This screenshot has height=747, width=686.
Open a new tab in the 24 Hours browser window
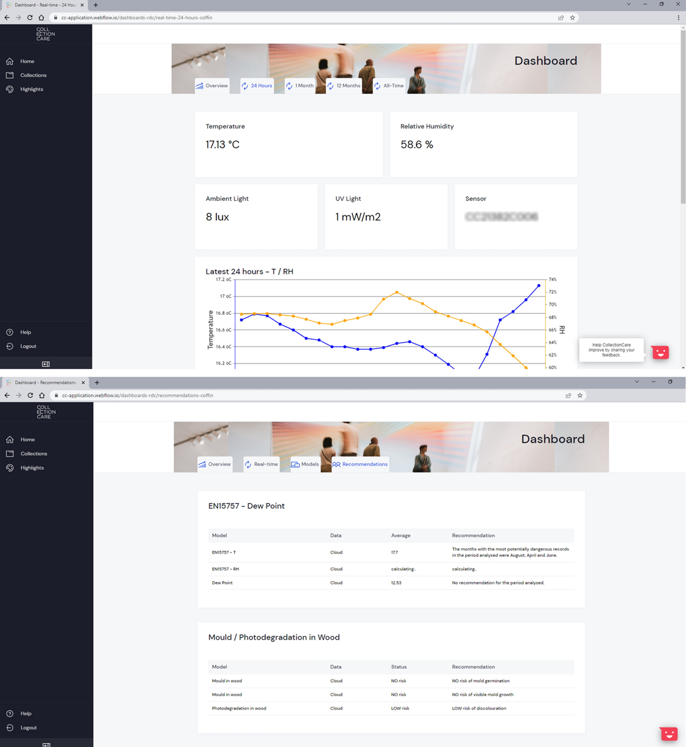click(x=96, y=5)
